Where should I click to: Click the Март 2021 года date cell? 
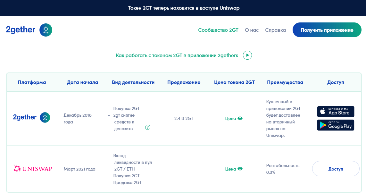79,169
